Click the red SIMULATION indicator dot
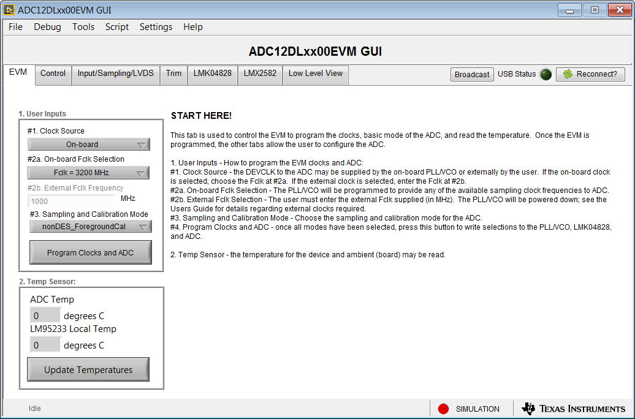635x419 pixels. coord(443,409)
